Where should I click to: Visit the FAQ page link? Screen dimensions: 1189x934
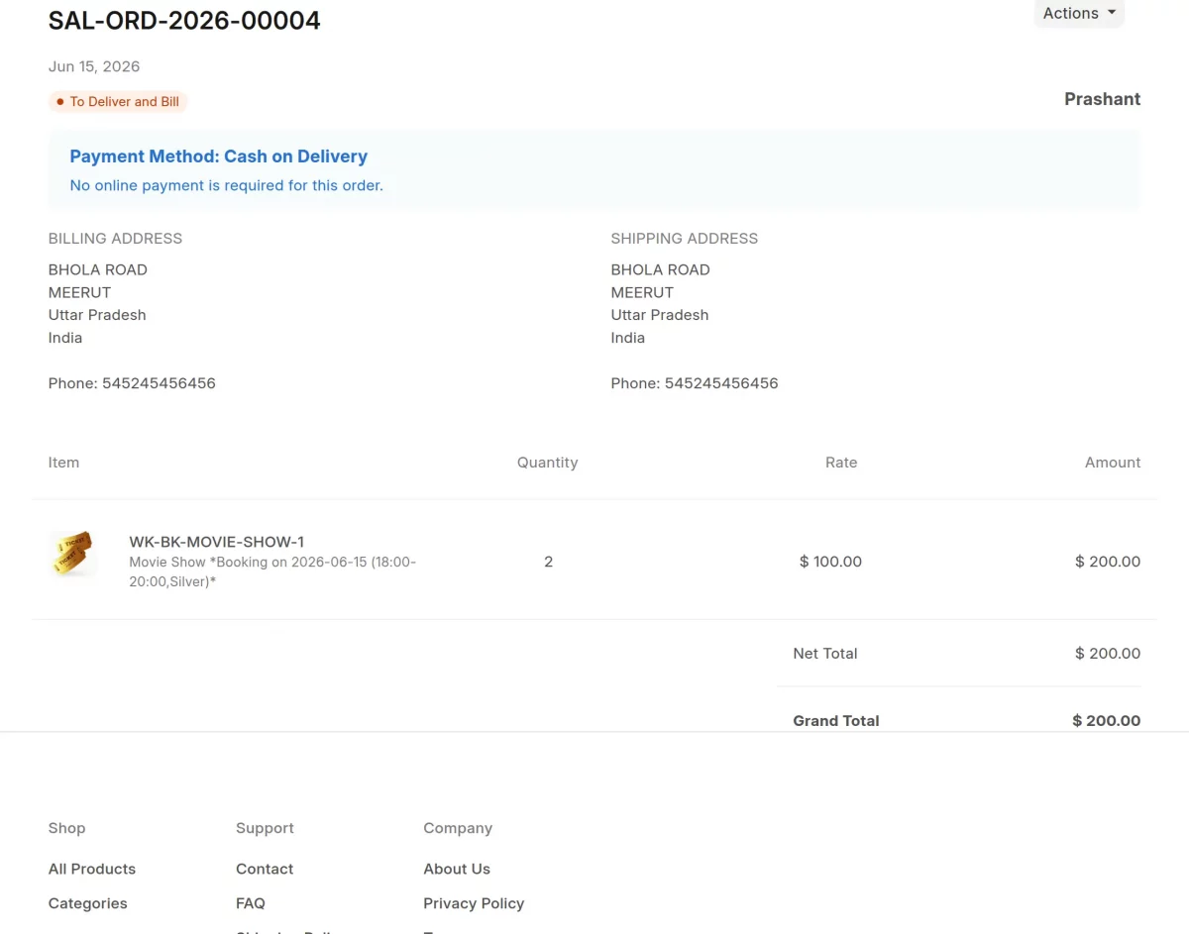coord(251,903)
